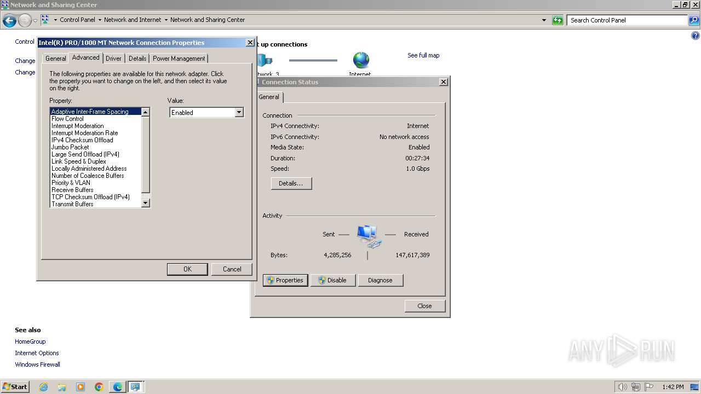
Task: Select Interrupt Moderation property
Action: (x=95, y=126)
